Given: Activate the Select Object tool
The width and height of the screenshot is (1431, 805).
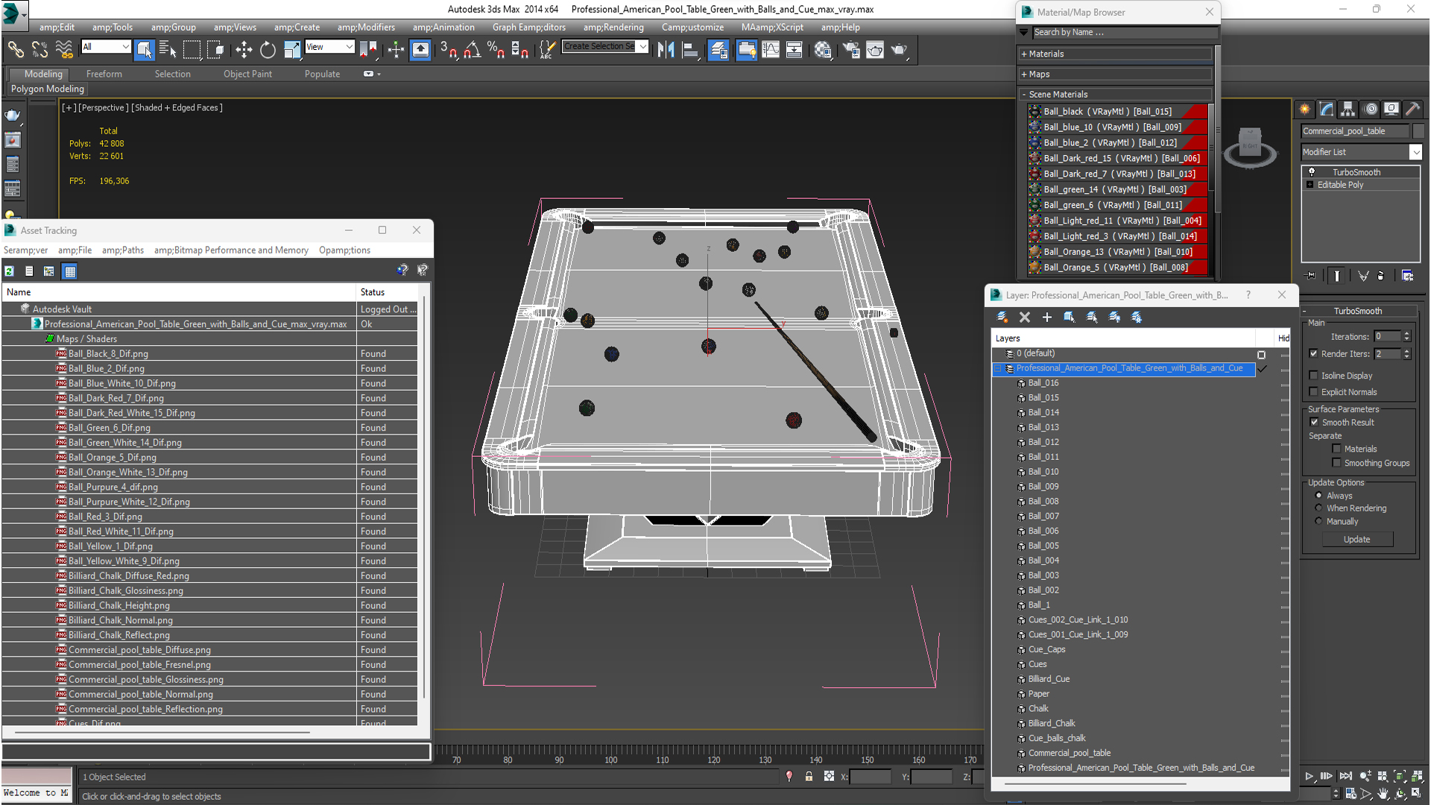Looking at the screenshot, I should pyautogui.click(x=144, y=49).
